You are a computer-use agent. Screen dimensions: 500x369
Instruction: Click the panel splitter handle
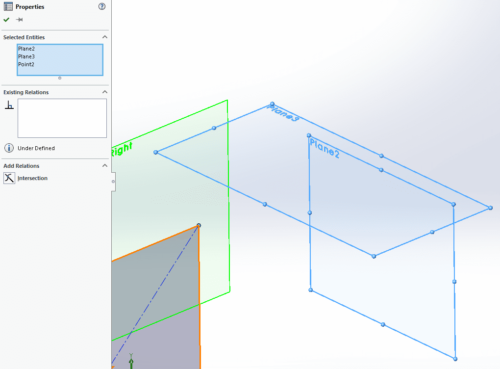coord(113,182)
